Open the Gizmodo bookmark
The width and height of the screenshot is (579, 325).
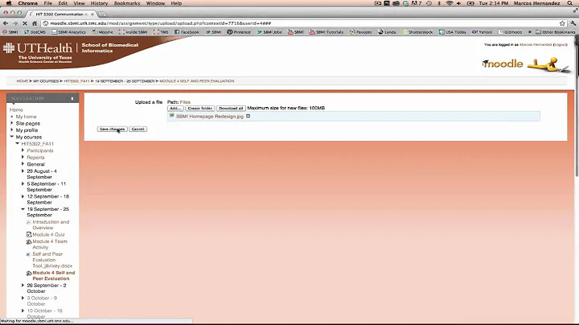pos(511,32)
